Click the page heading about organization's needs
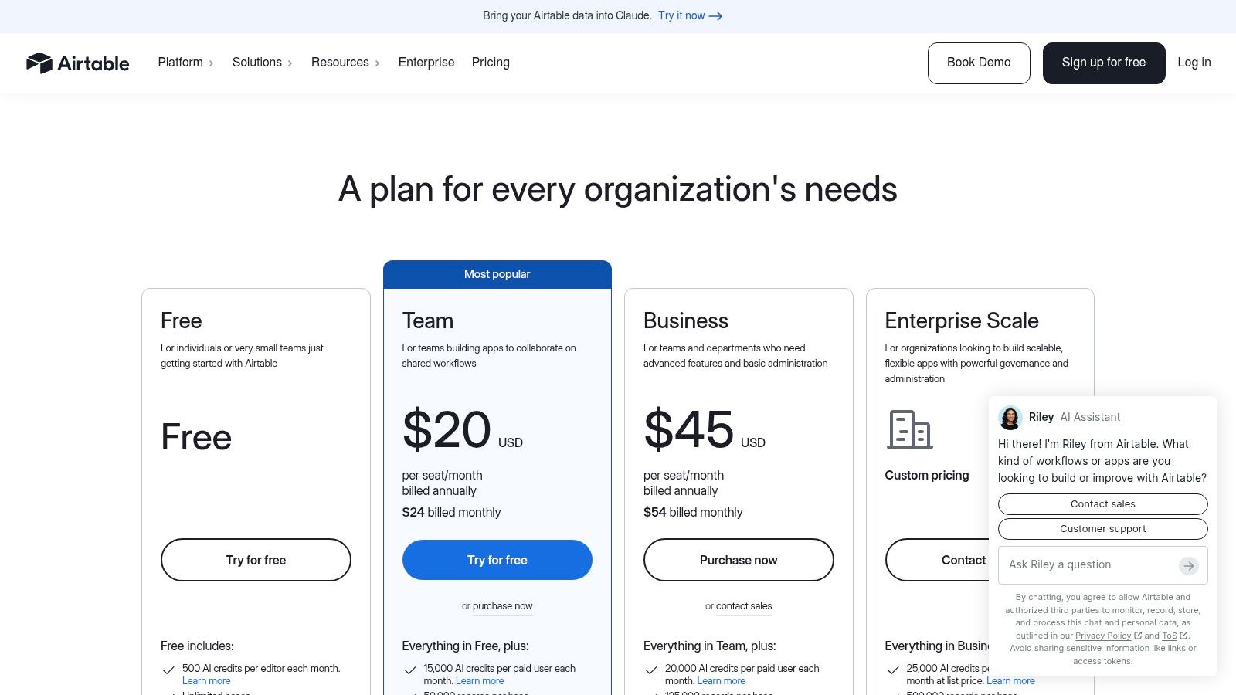 coord(618,189)
